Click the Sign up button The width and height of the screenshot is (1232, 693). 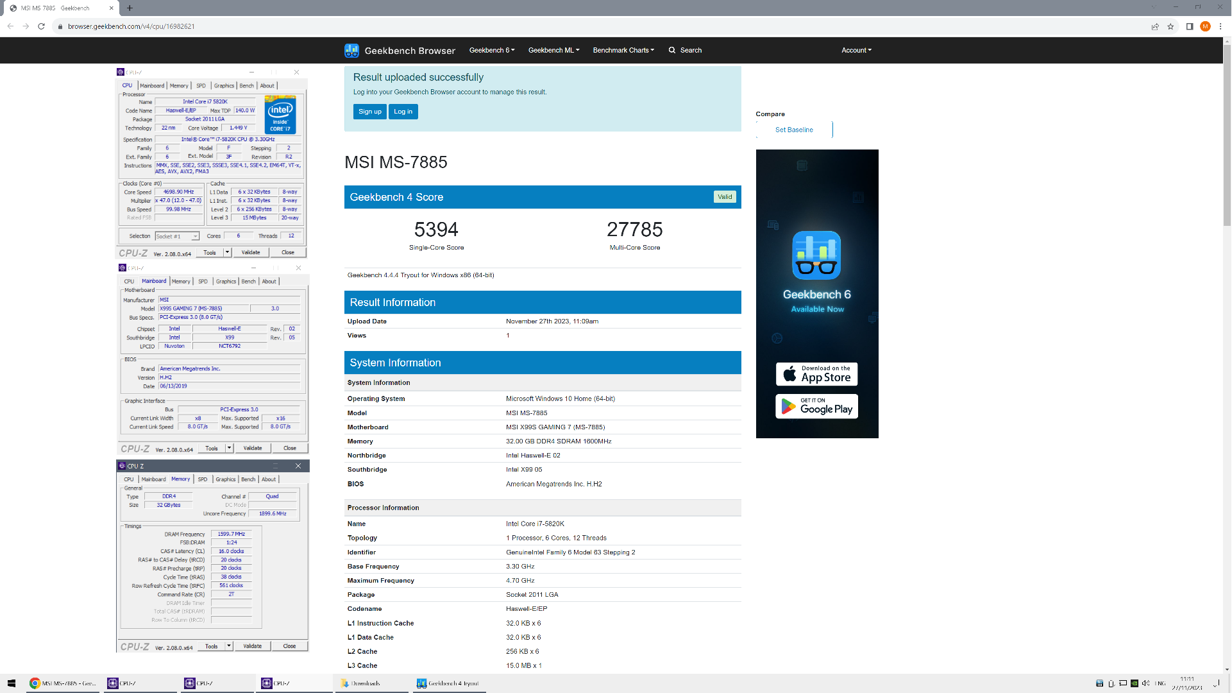tap(370, 112)
